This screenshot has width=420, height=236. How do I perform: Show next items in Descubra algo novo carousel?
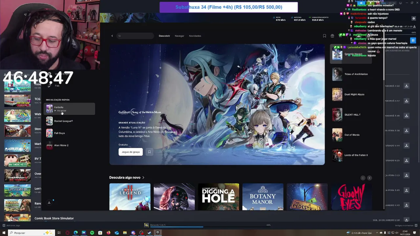tap(369, 178)
